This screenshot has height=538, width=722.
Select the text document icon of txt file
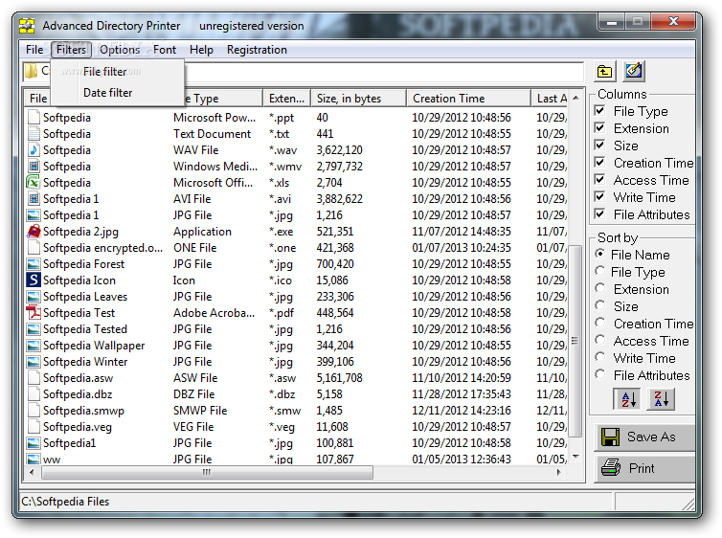click(x=34, y=133)
